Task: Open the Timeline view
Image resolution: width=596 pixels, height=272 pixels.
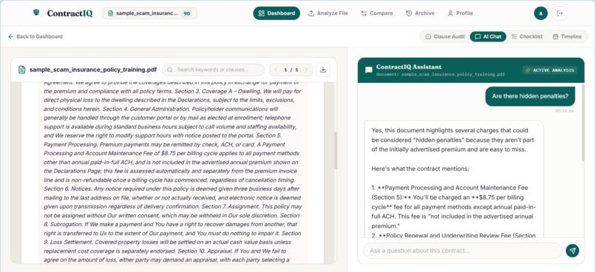Action: coord(567,36)
